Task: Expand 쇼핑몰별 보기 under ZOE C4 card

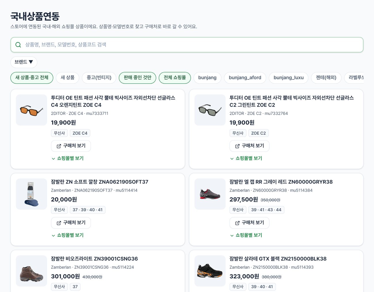Action: (68, 158)
